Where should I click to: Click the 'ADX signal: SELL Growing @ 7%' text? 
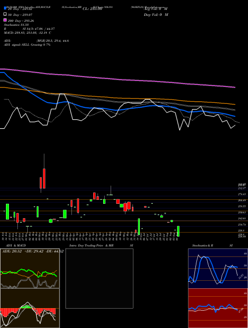pos(27,45)
